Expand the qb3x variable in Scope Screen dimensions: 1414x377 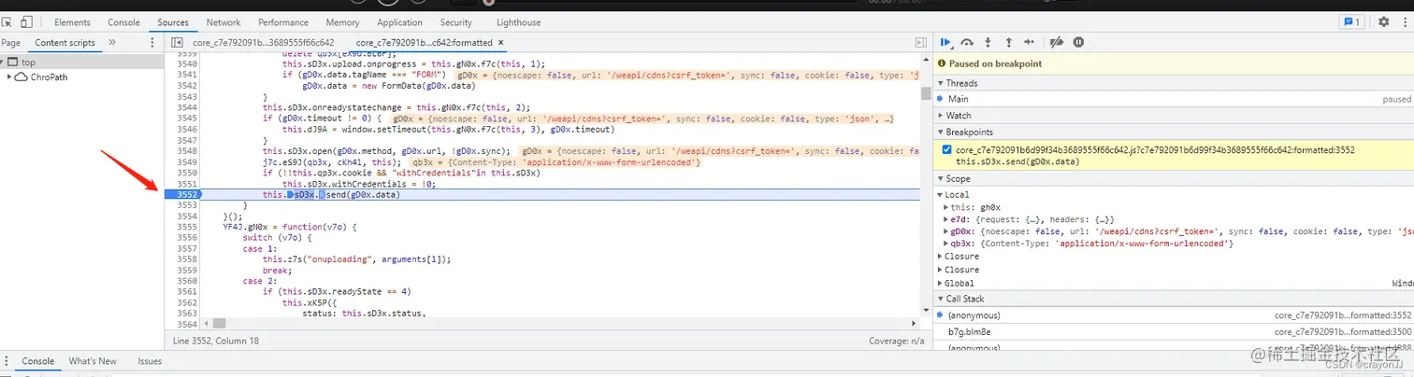click(x=947, y=244)
